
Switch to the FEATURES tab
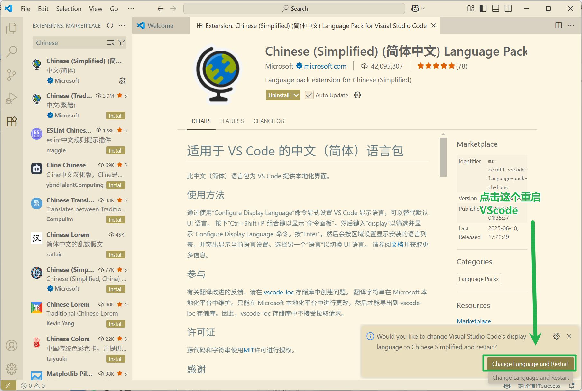tap(232, 121)
